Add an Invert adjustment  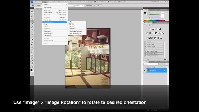[148, 38]
